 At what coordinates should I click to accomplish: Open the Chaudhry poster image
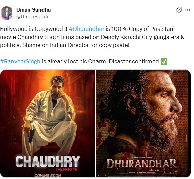48,123
